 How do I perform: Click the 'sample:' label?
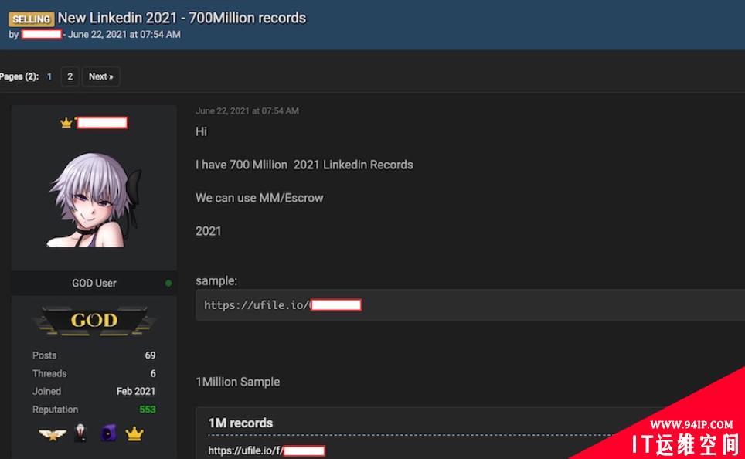click(x=216, y=280)
